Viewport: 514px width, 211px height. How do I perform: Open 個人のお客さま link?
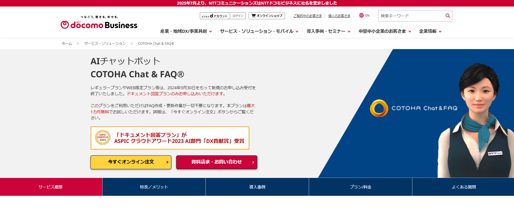[339, 16]
